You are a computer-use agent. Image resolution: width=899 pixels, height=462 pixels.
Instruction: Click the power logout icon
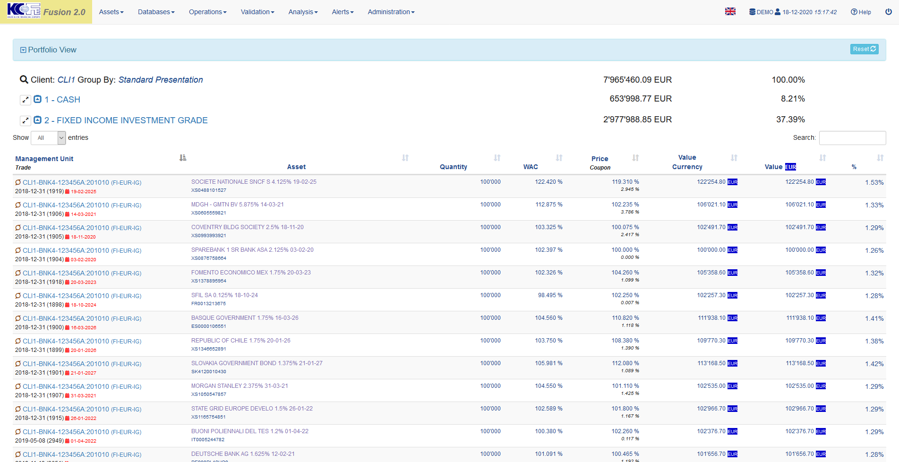click(888, 12)
